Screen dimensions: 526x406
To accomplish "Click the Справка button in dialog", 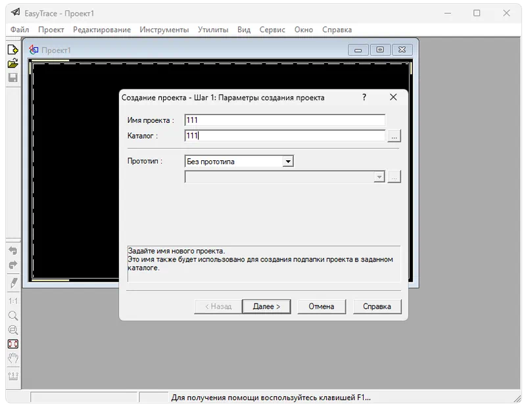I will point(377,306).
